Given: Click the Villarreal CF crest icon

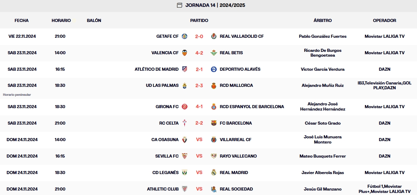Looking at the screenshot, I should [x=214, y=140].
